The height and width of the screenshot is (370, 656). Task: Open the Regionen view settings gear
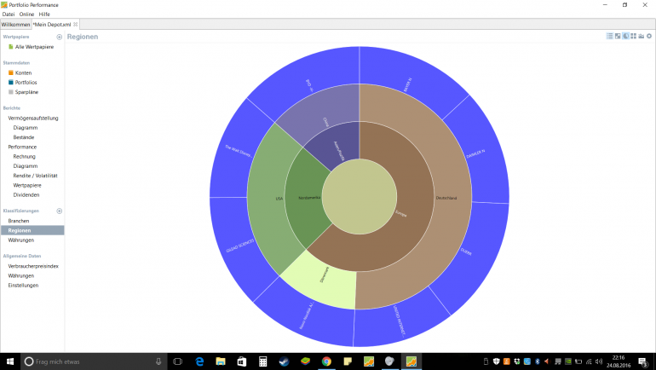[649, 37]
